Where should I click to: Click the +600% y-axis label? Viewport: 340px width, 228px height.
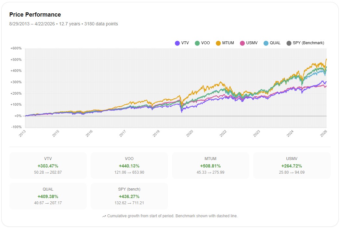pyautogui.click(x=16, y=48)
